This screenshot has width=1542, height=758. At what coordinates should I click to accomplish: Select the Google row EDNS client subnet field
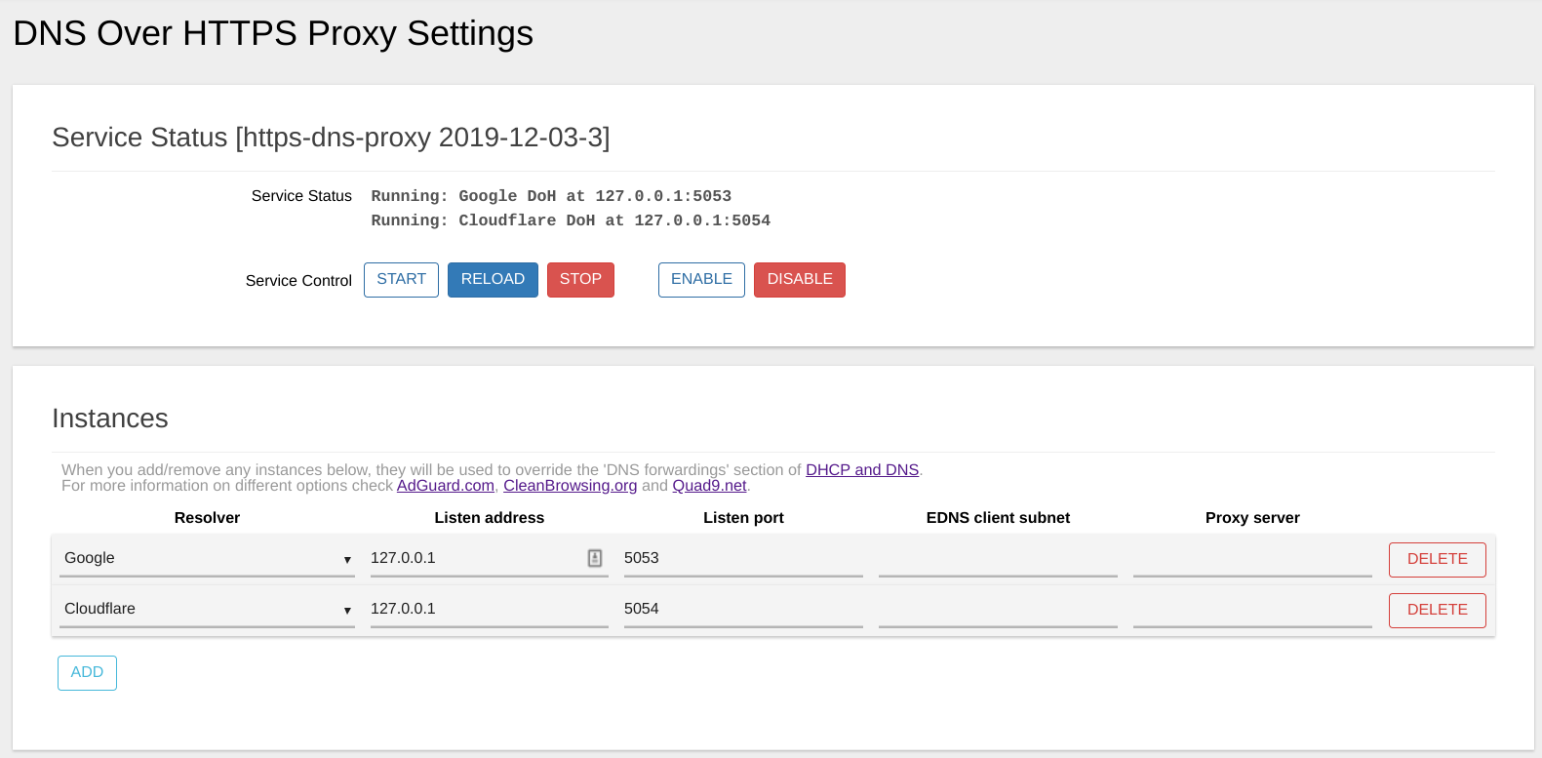pos(997,558)
